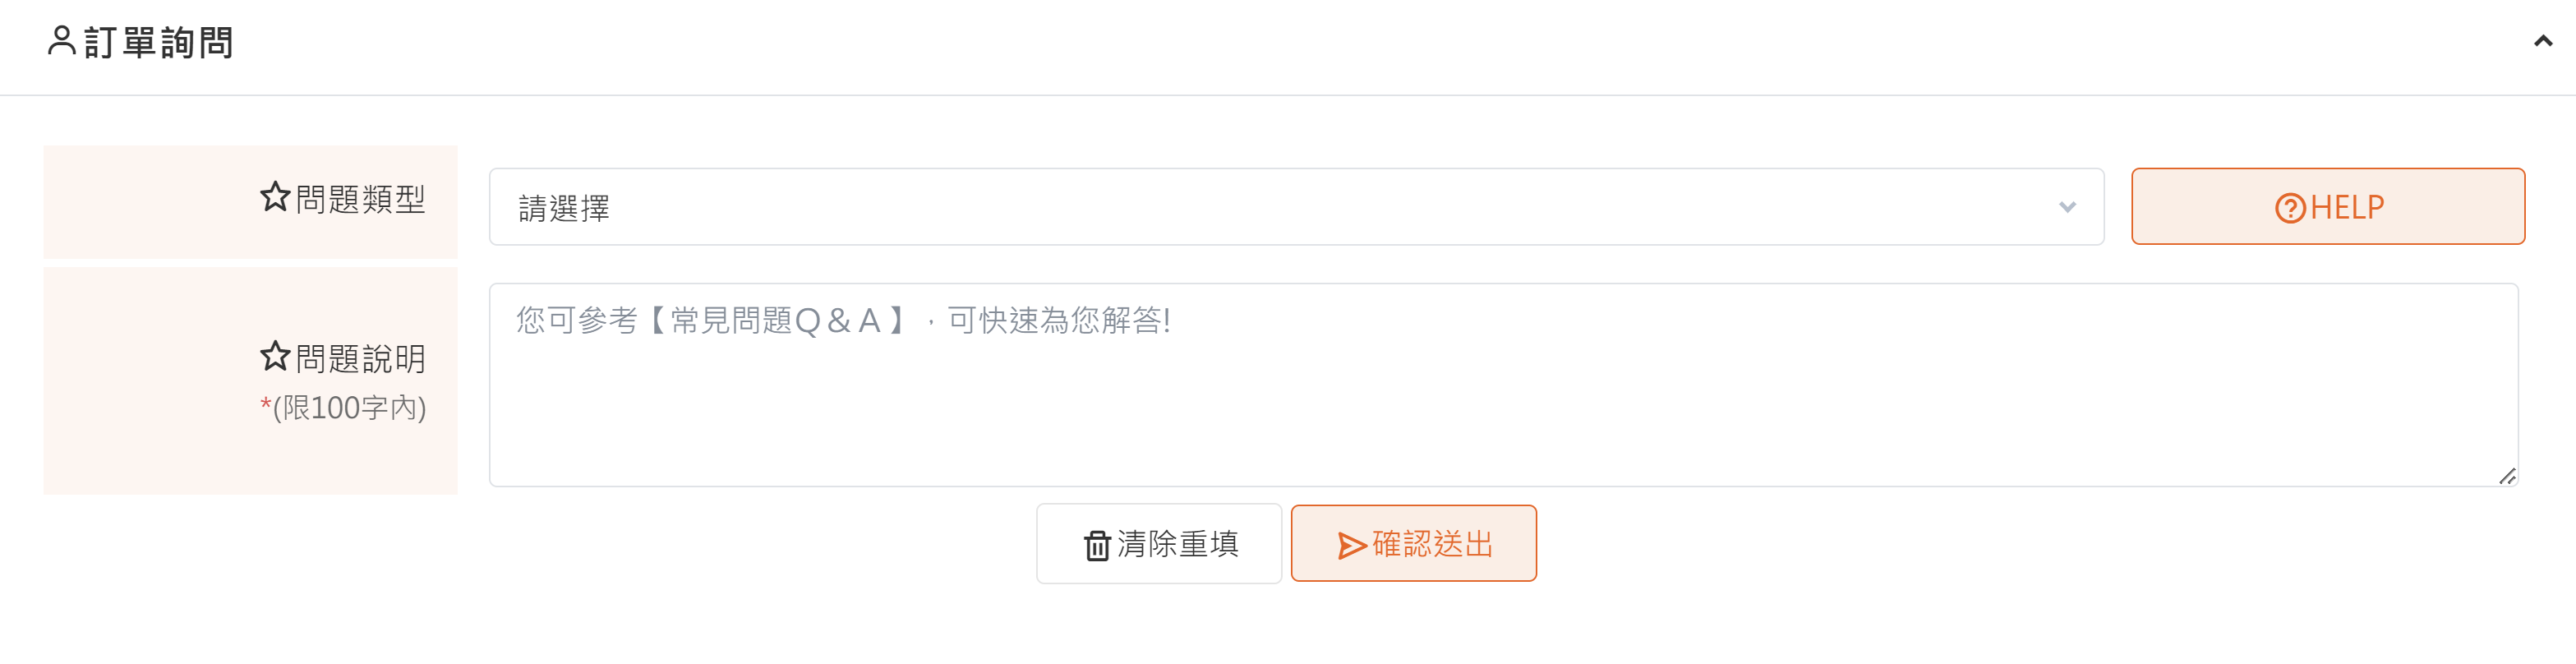Viewport: 2576px width, 664px height.
Task: Click the paper plane icon in 確認送出
Action: coord(1352,545)
